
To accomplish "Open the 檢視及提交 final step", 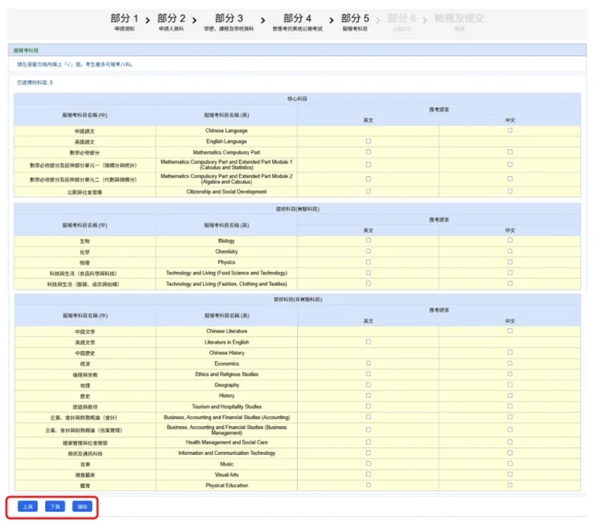I will (x=459, y=22).
